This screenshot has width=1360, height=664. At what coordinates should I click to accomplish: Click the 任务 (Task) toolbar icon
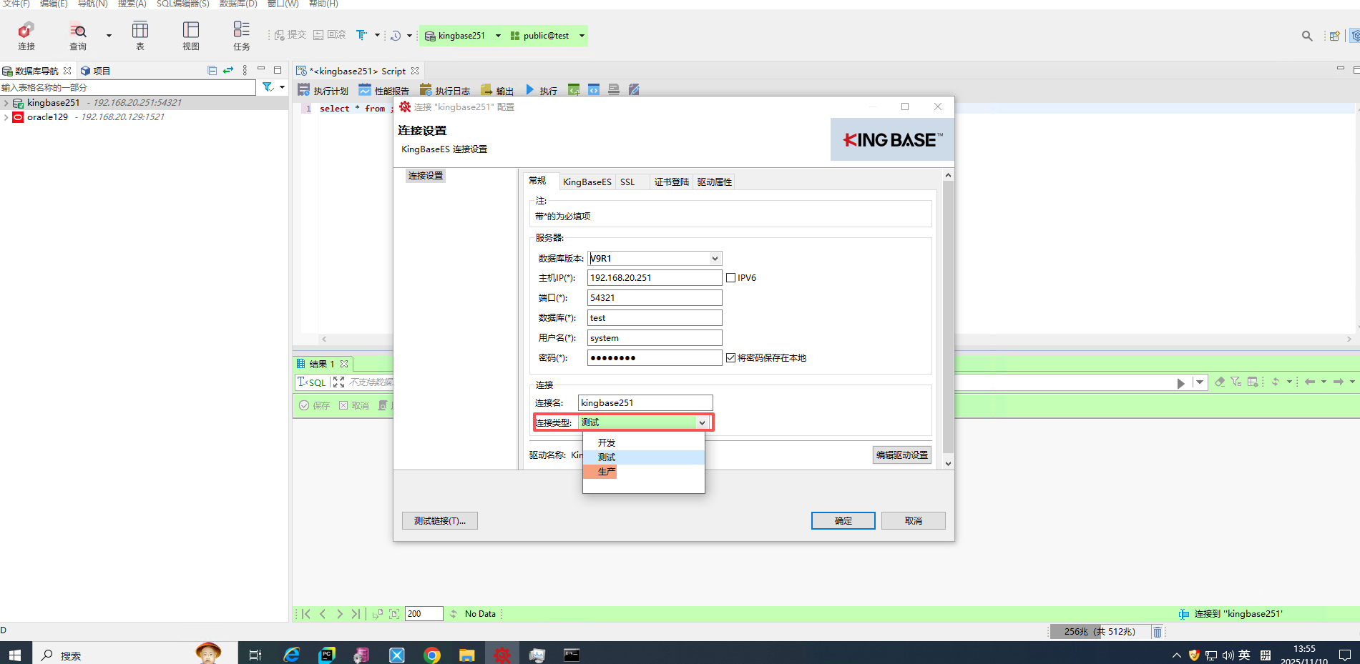(242, 31)
